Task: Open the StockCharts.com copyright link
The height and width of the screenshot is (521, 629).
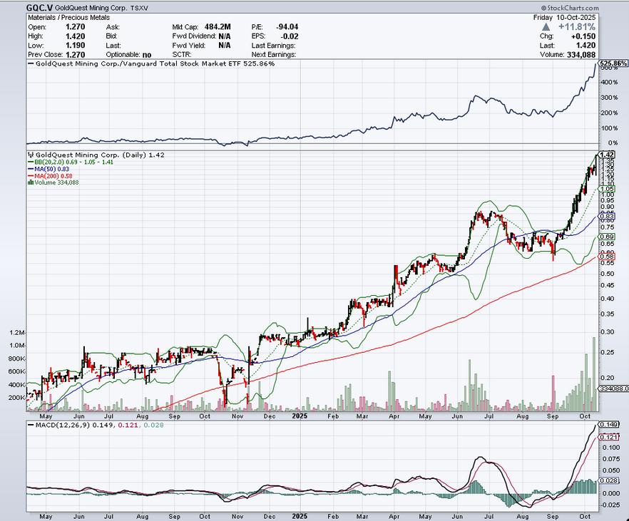Action: (x=570, y=8)
